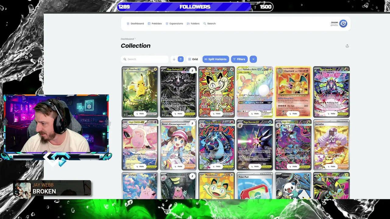Click the Holo badge on red Meowth ex
Screen dimensions: 390x219
[217, 113]
